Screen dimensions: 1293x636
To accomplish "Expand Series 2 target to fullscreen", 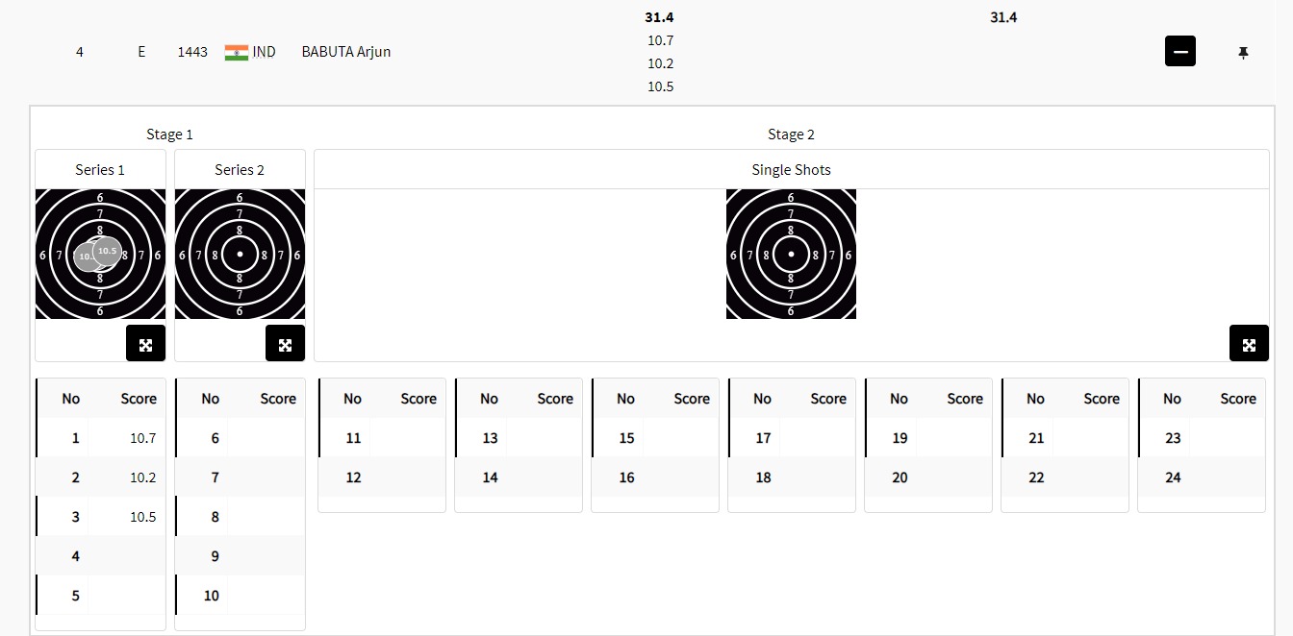I will coord(285,344).
